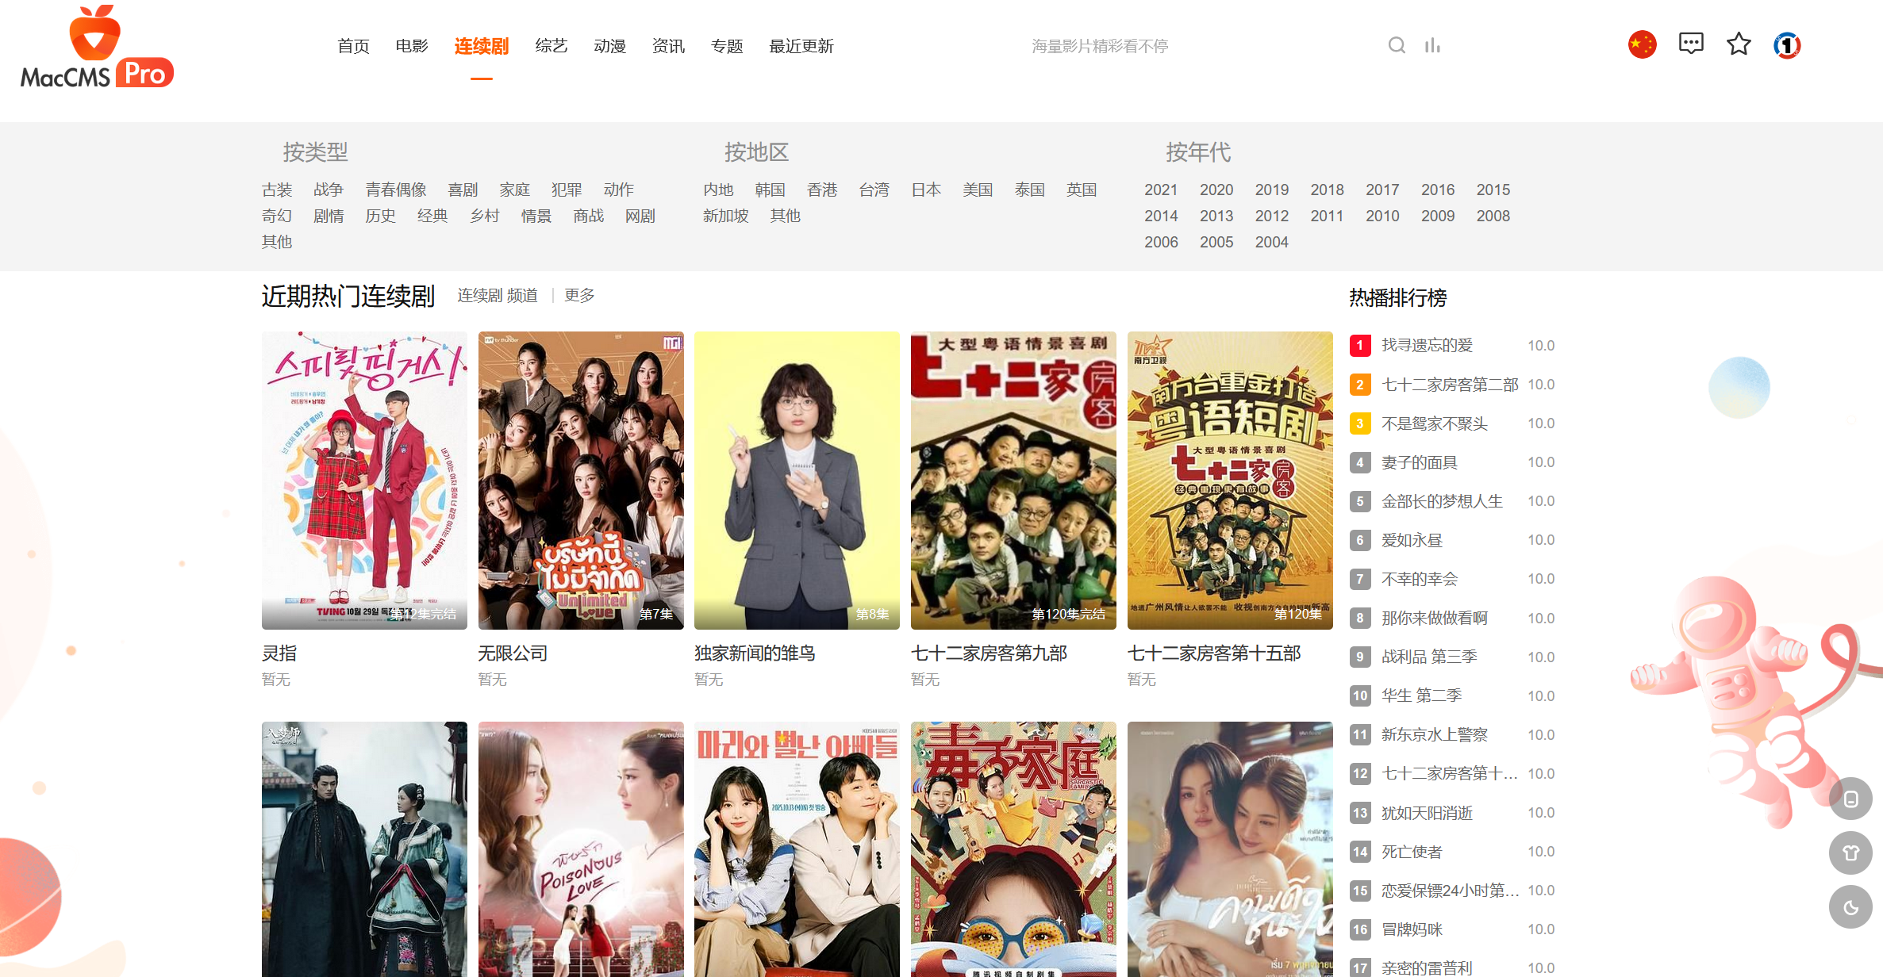This screenshot has height=977, width=1883.
Task: Toggle dark mode with moon button
Action: 1850,907
